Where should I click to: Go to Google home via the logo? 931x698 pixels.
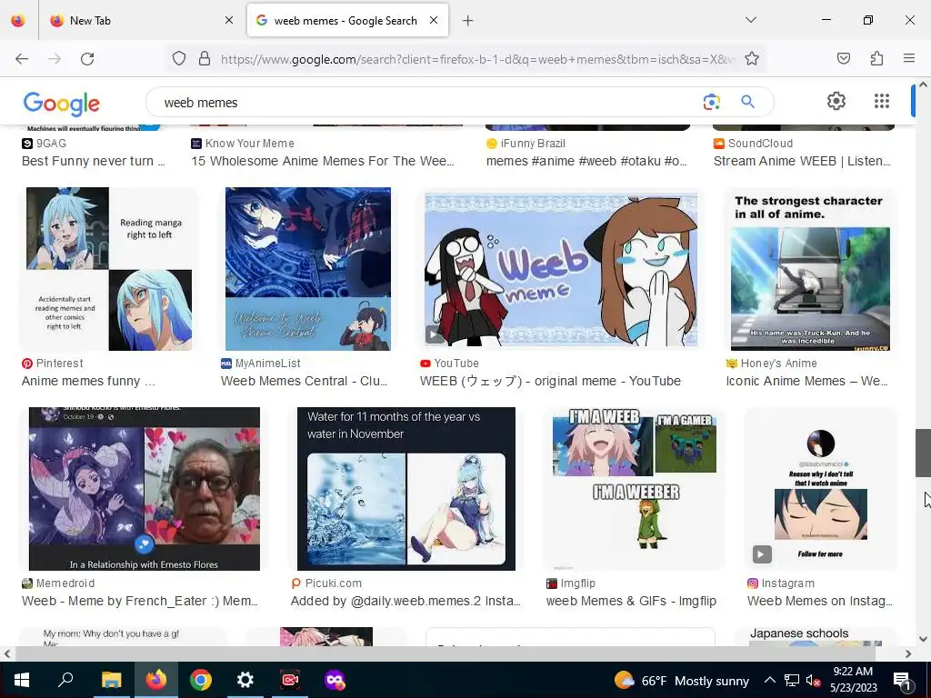62,104
